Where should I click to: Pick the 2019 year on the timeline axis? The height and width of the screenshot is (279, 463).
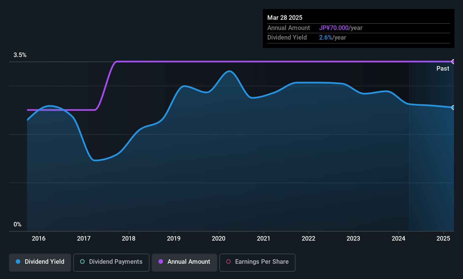pyautogui.click(x=174, y=239)
